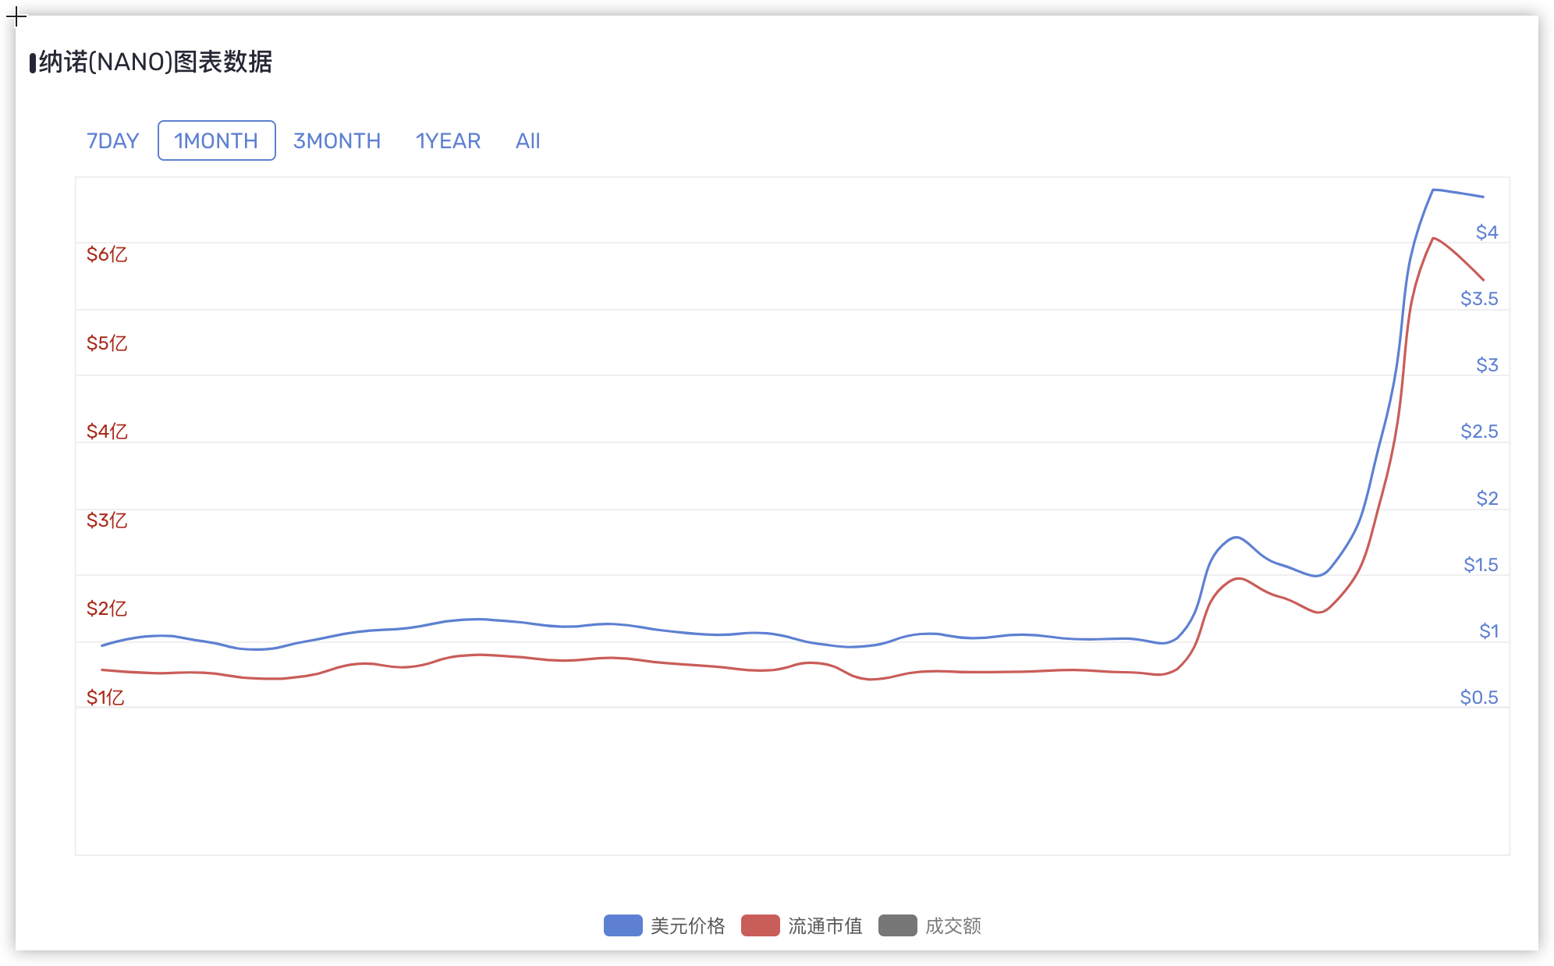Click the red market cap line peak
The width and height of the screenshot is (1554, 966).
click(1434, 238)
